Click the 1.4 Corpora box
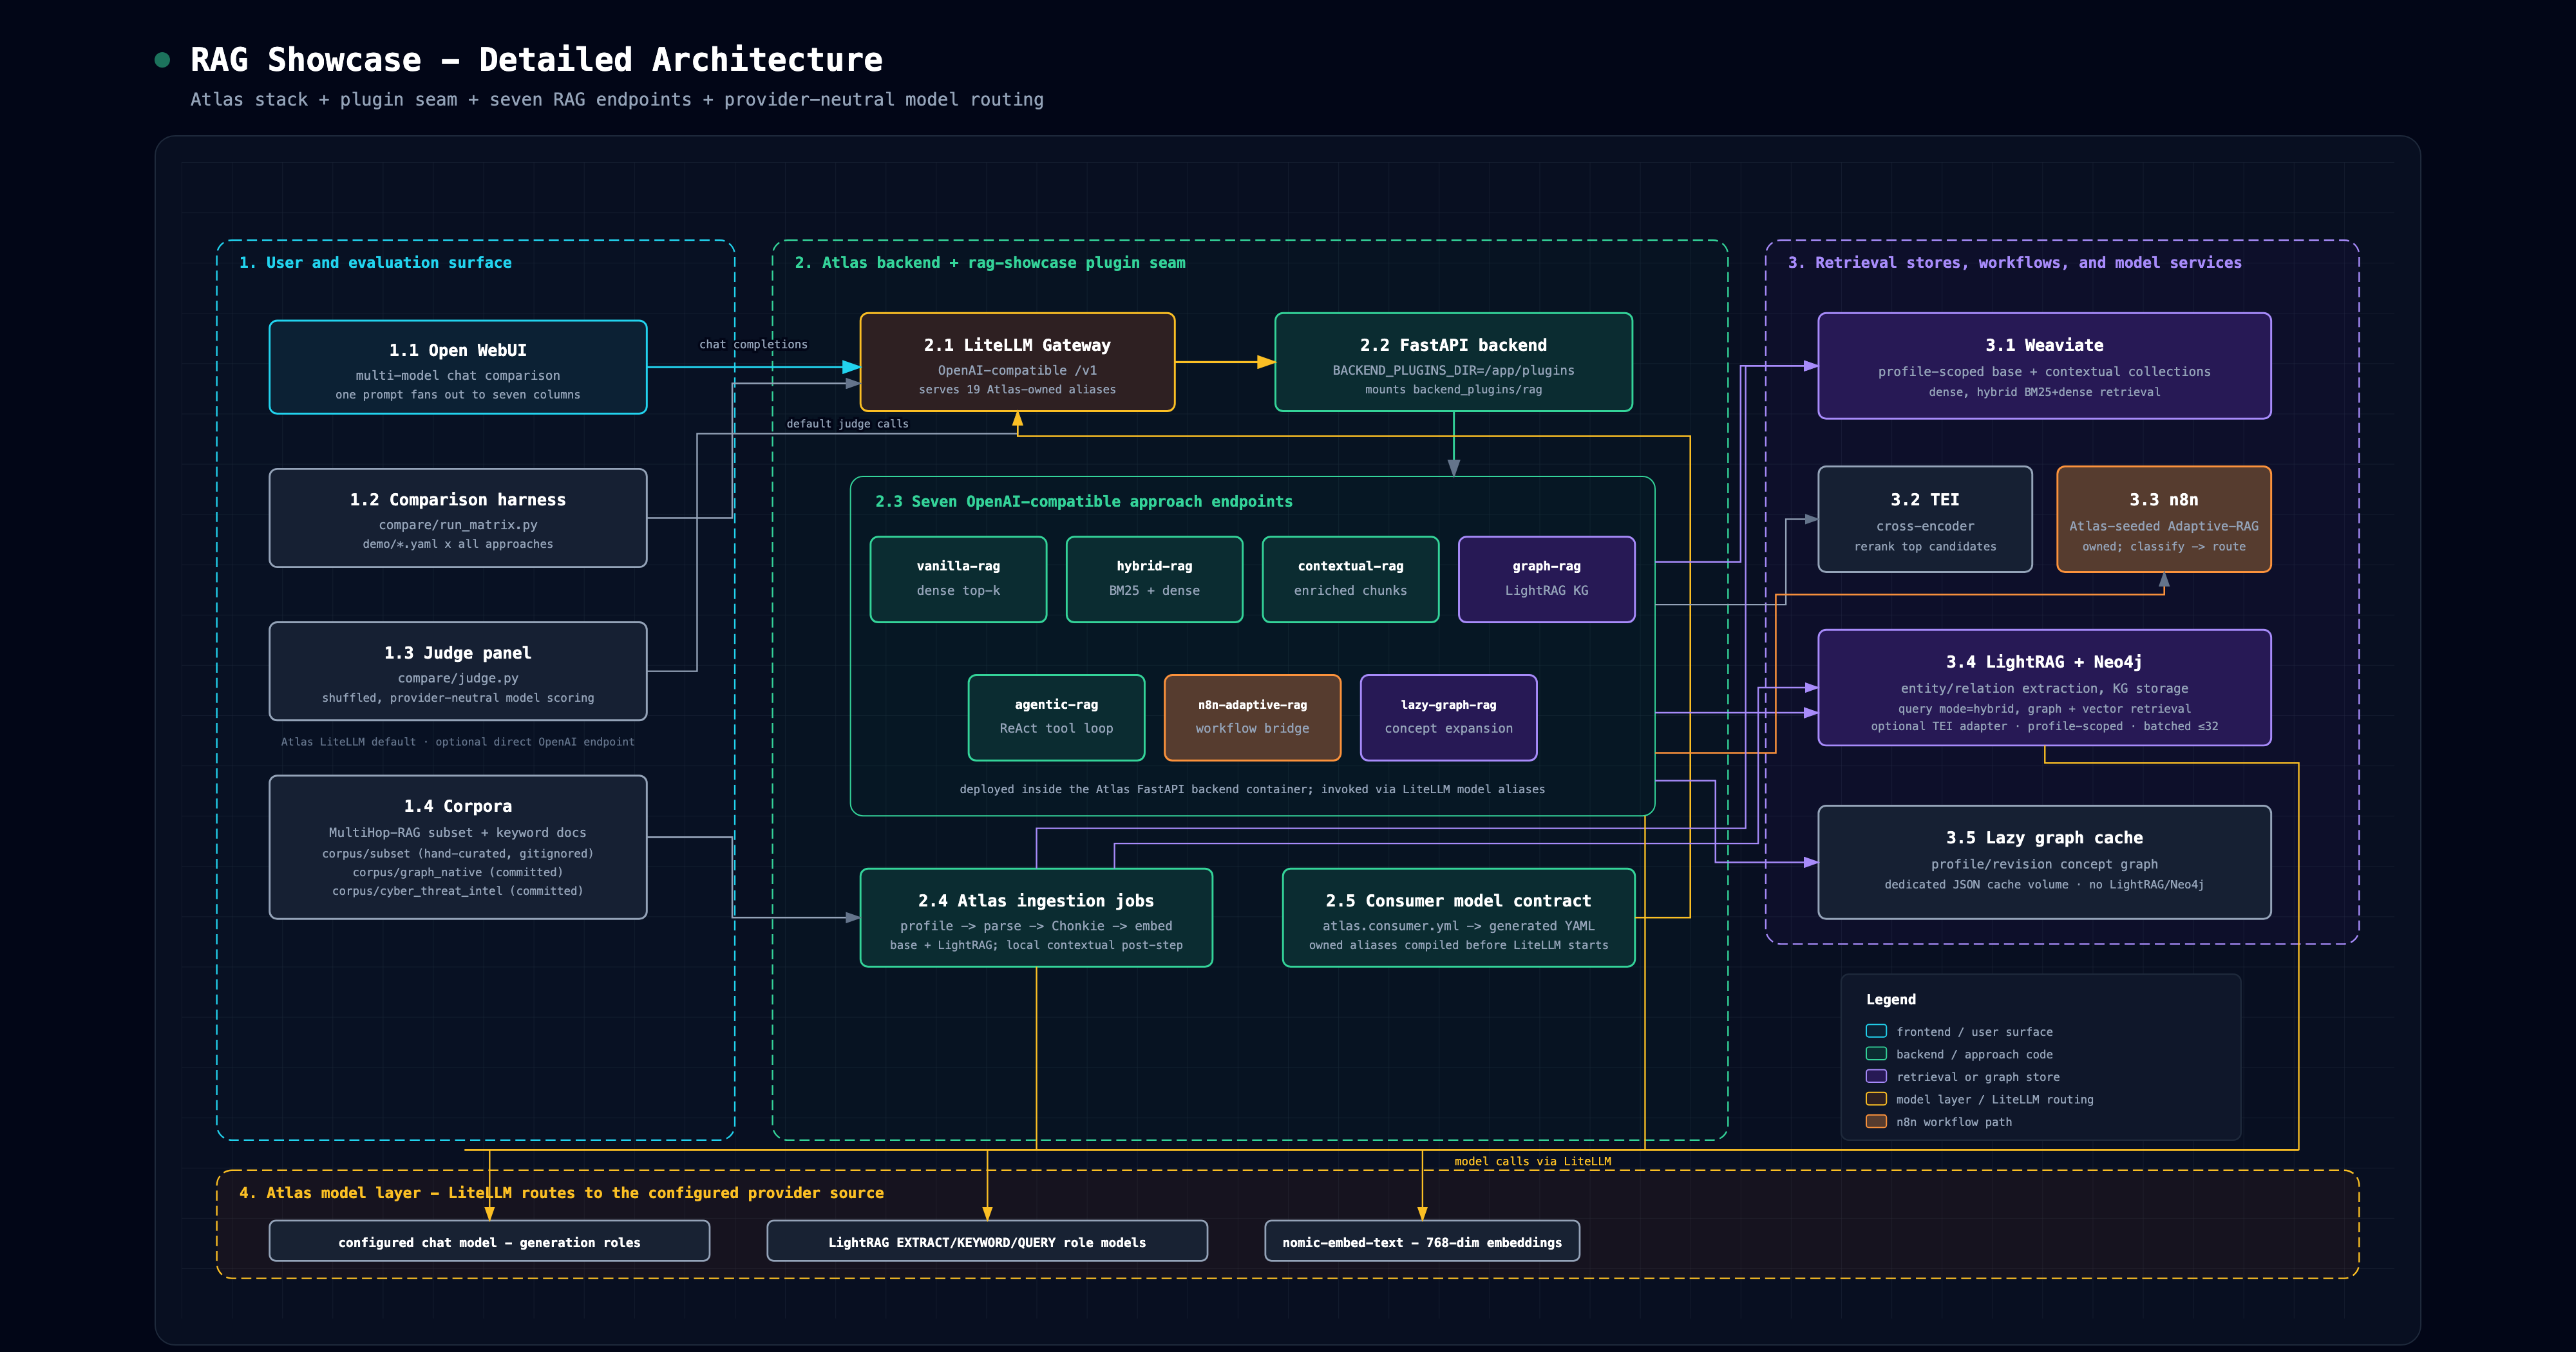Viewport: 2576px width, 1352px height. (458, 847)
